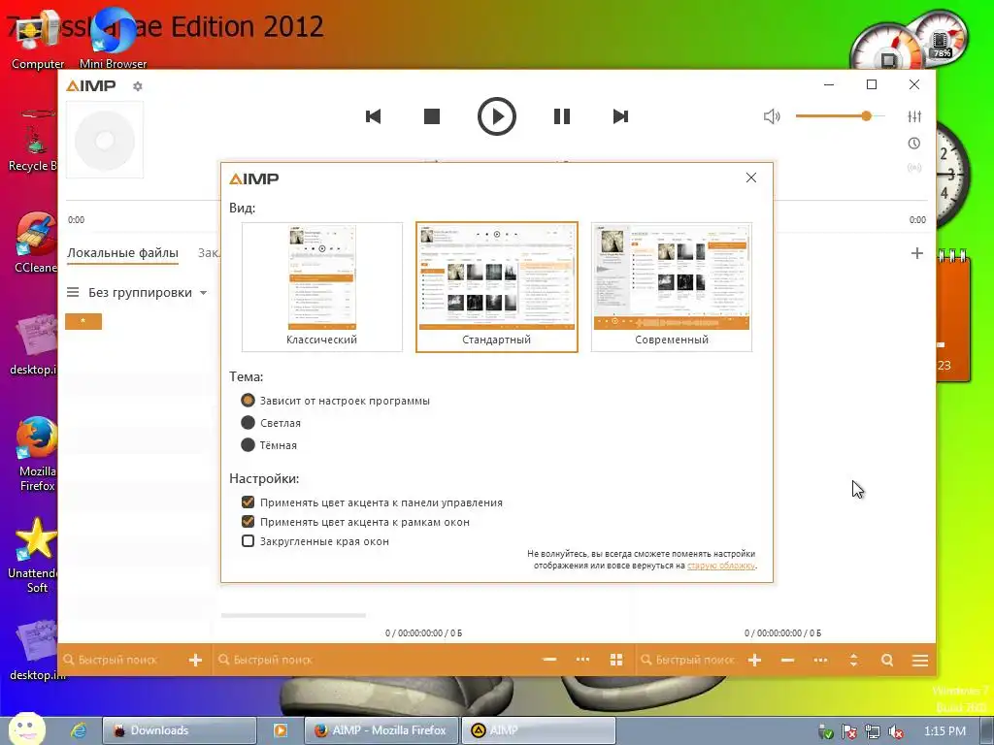Open the equalizer icon
This screenshot has height=745, width=994.
[914, 116]
